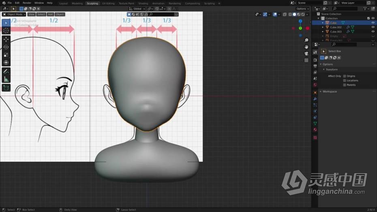The height and width of the screenshot is (212, 377).
Task: Open the Help menu
Action: (x=49, y=3)
